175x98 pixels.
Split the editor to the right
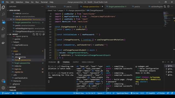pyautogui.click(x=168, y=7)
